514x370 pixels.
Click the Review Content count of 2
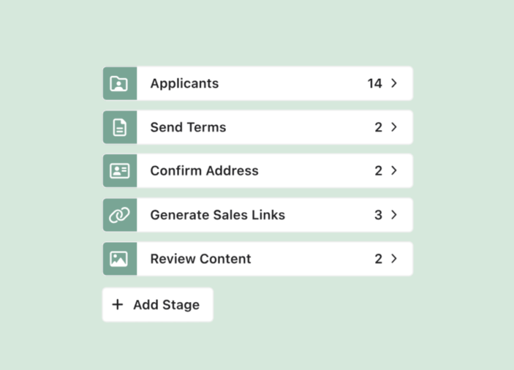coord(379,258)
